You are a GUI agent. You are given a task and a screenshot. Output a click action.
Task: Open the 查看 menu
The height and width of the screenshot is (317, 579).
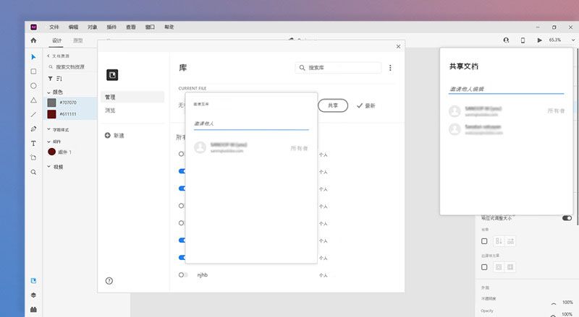(x=131, y=27)
